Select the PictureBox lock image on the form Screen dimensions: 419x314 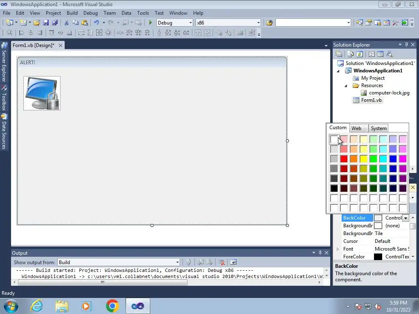(42, 93)
